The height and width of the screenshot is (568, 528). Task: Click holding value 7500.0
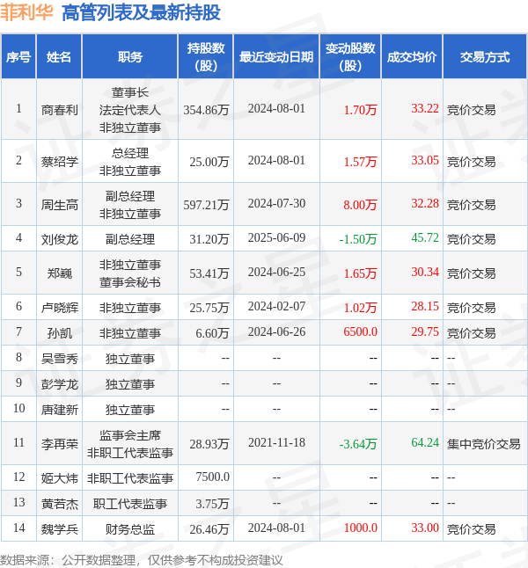(212, 477)
